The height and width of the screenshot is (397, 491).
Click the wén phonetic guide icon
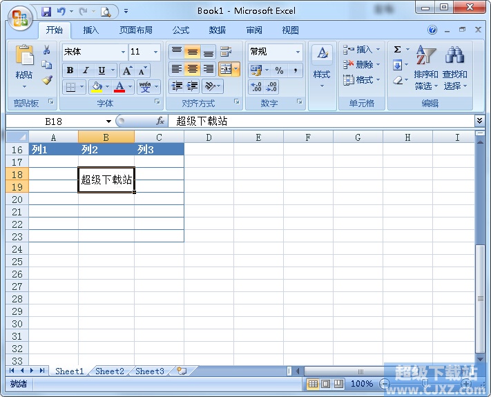[145, 87]
